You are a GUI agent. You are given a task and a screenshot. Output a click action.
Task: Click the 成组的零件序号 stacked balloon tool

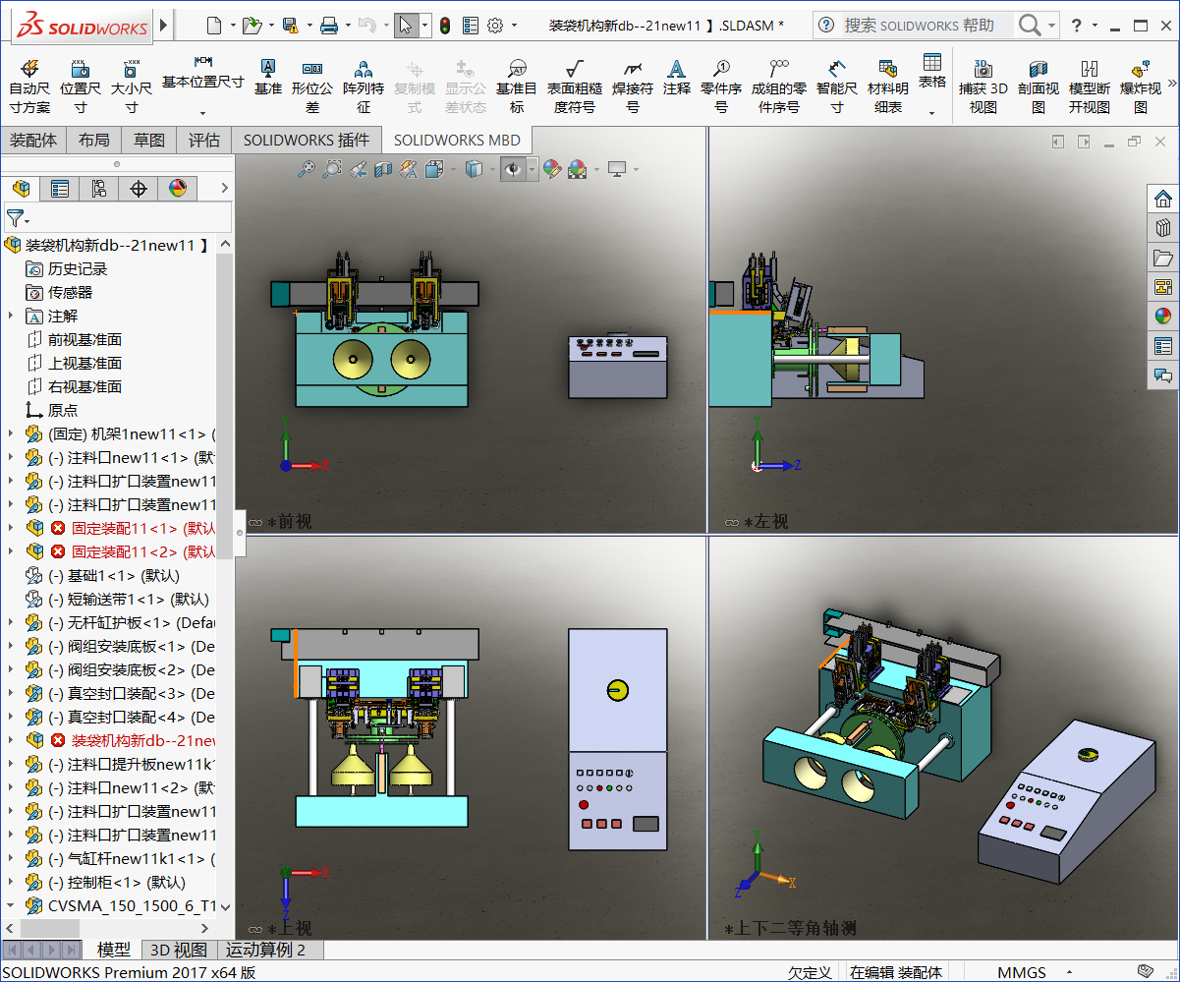click(x=779, y=86)
